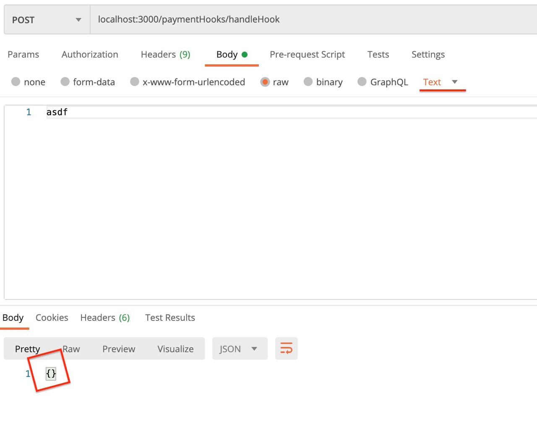Show response Cookies tab
Screen dimensions: 537x424
pyautogui.click(x=52, y=317)
